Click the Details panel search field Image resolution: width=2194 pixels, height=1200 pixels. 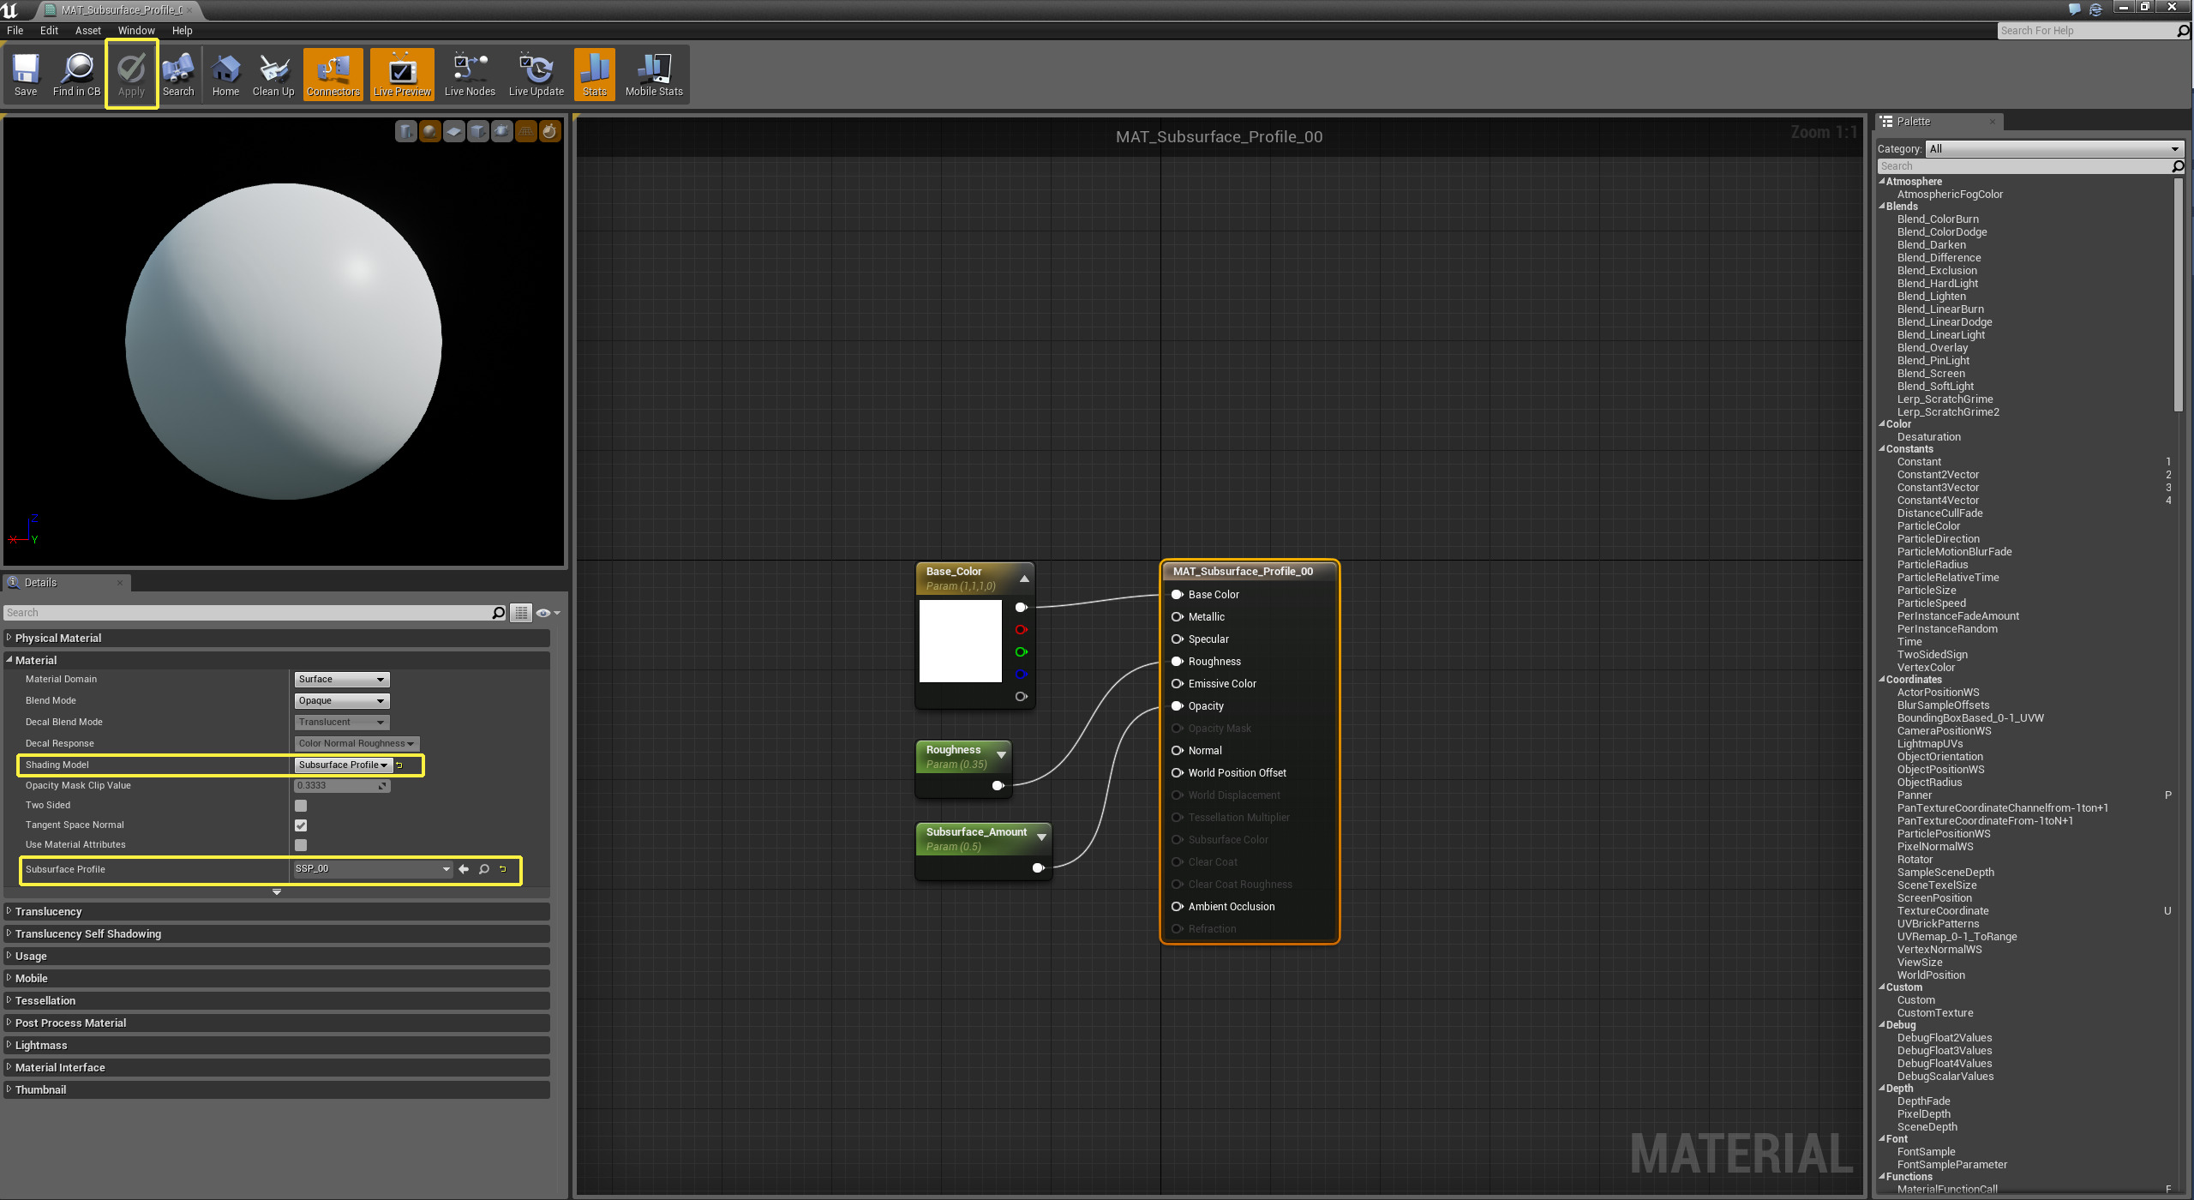(x=249, y=613)
